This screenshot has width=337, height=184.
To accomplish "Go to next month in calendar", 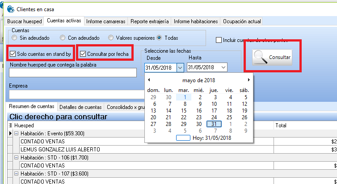I will click(249, 80).
